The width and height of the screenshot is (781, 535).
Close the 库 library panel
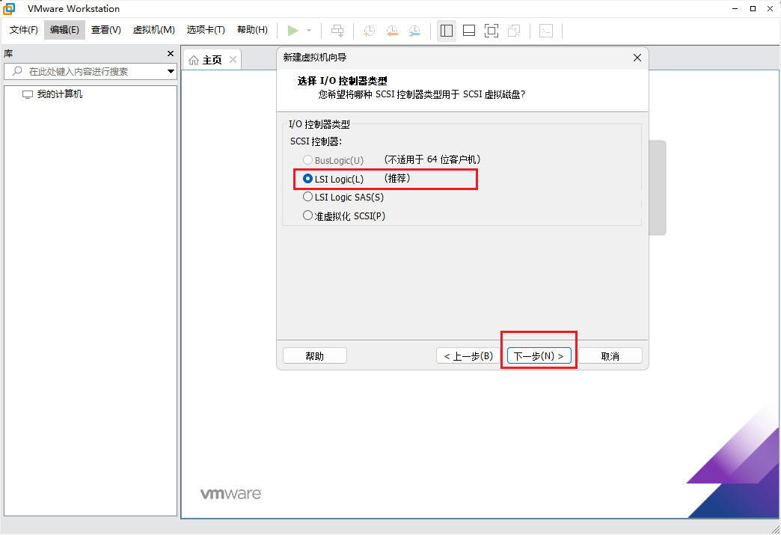(x=171, y=53)
